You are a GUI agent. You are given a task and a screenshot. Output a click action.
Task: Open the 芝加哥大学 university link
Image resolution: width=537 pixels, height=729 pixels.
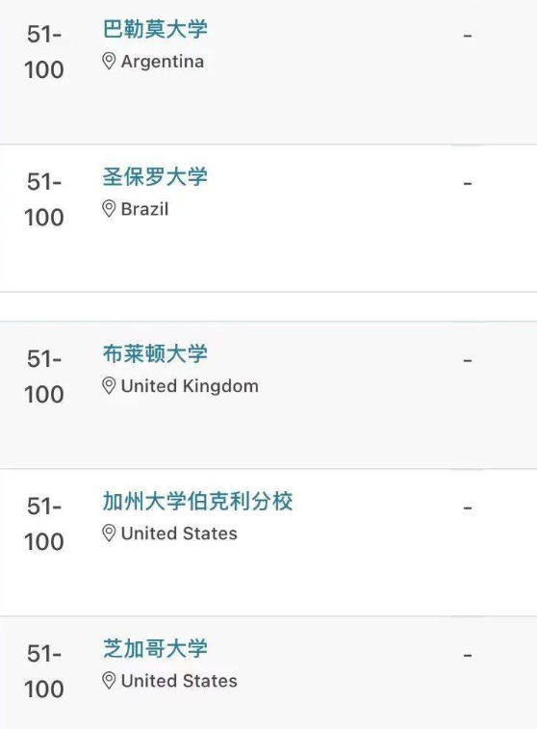click(x=155, y=648)
